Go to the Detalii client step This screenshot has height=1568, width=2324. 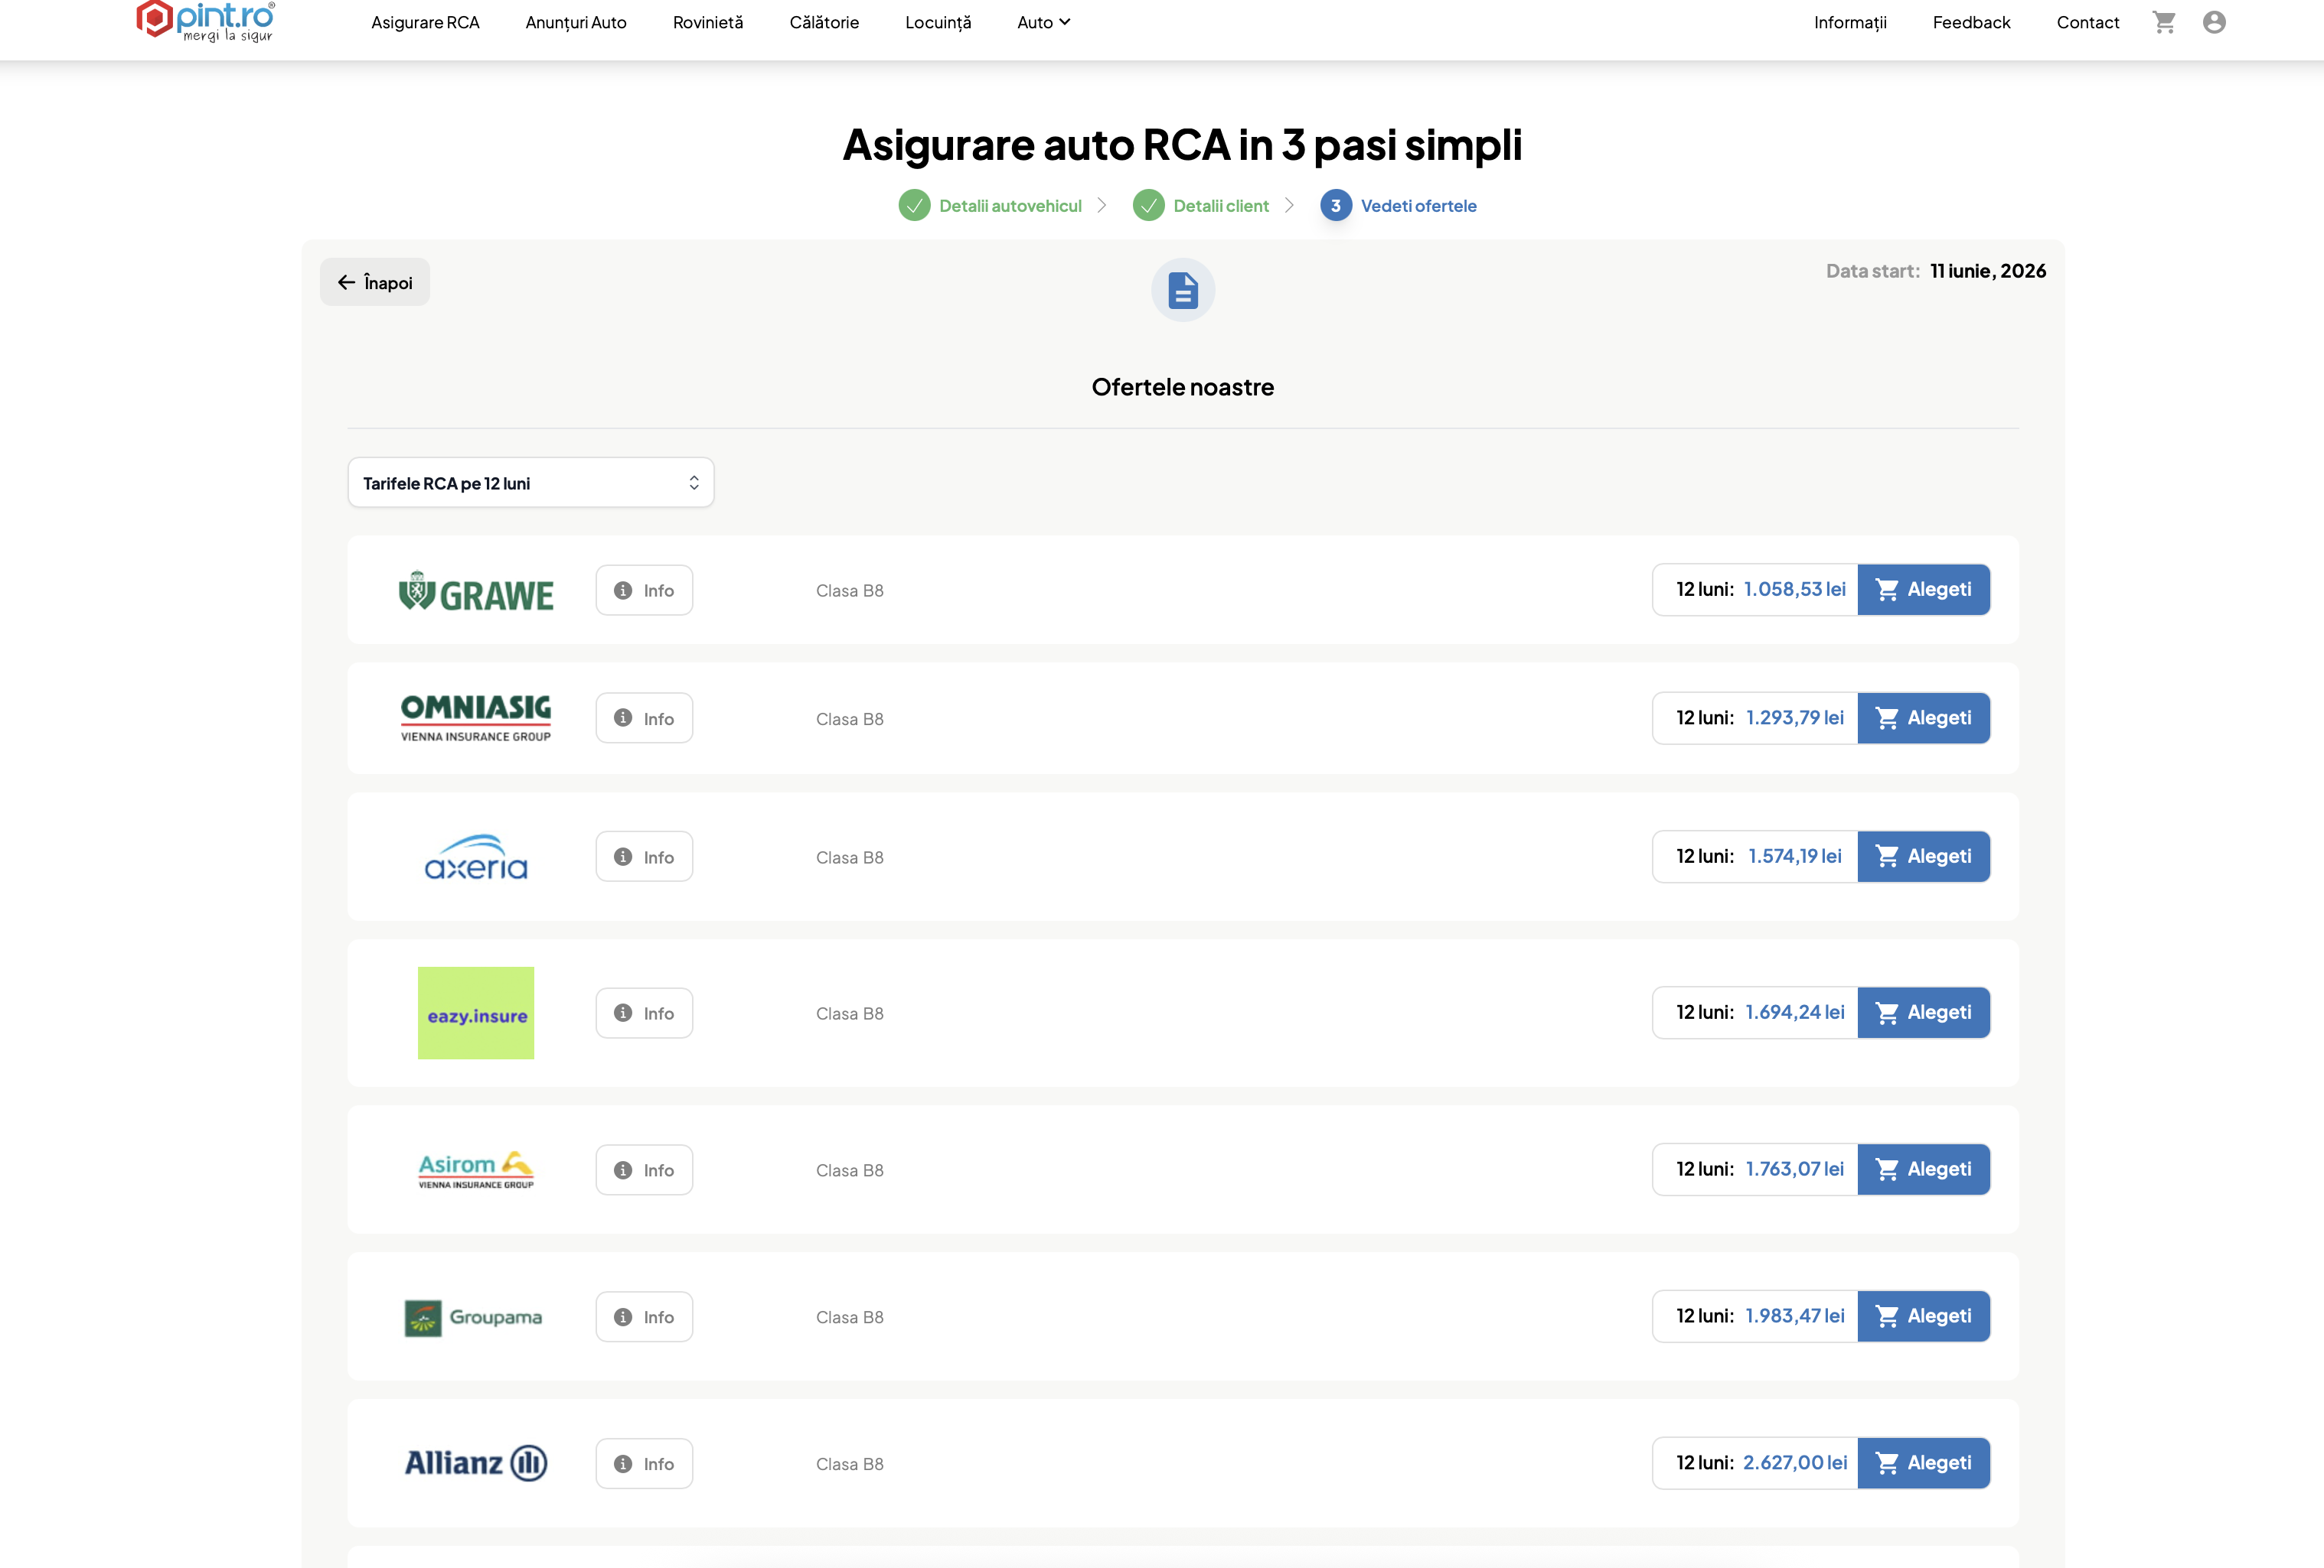coord(1221,206)
